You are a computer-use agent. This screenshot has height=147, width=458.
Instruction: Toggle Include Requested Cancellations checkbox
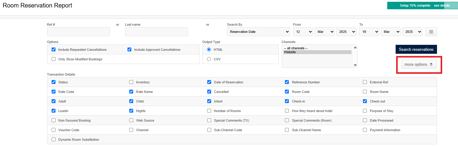(54, 50)
